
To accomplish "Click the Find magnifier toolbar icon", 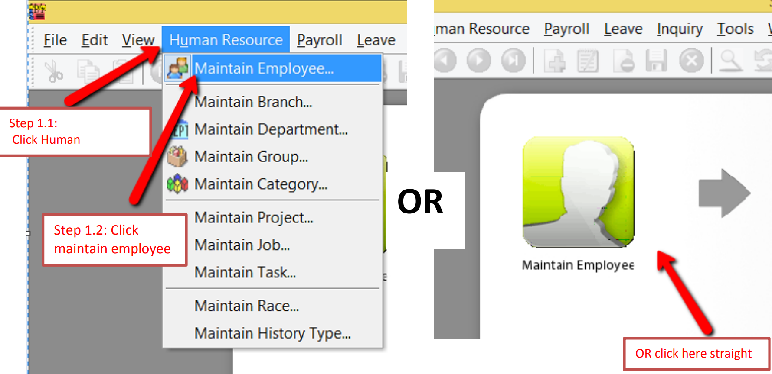I will (x=731, y=61).
